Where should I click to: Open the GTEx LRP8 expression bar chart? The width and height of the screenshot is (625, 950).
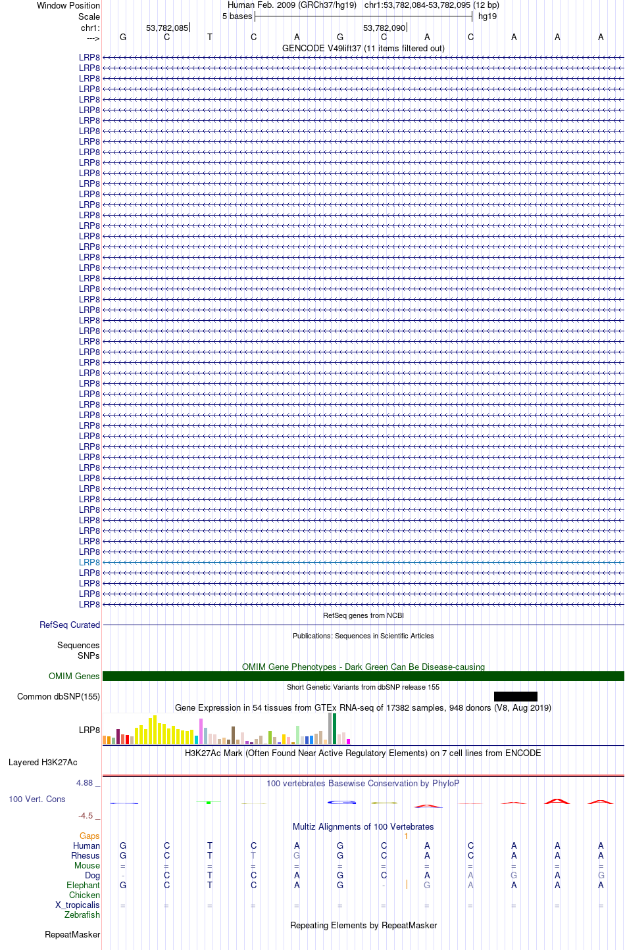[227, 728]
